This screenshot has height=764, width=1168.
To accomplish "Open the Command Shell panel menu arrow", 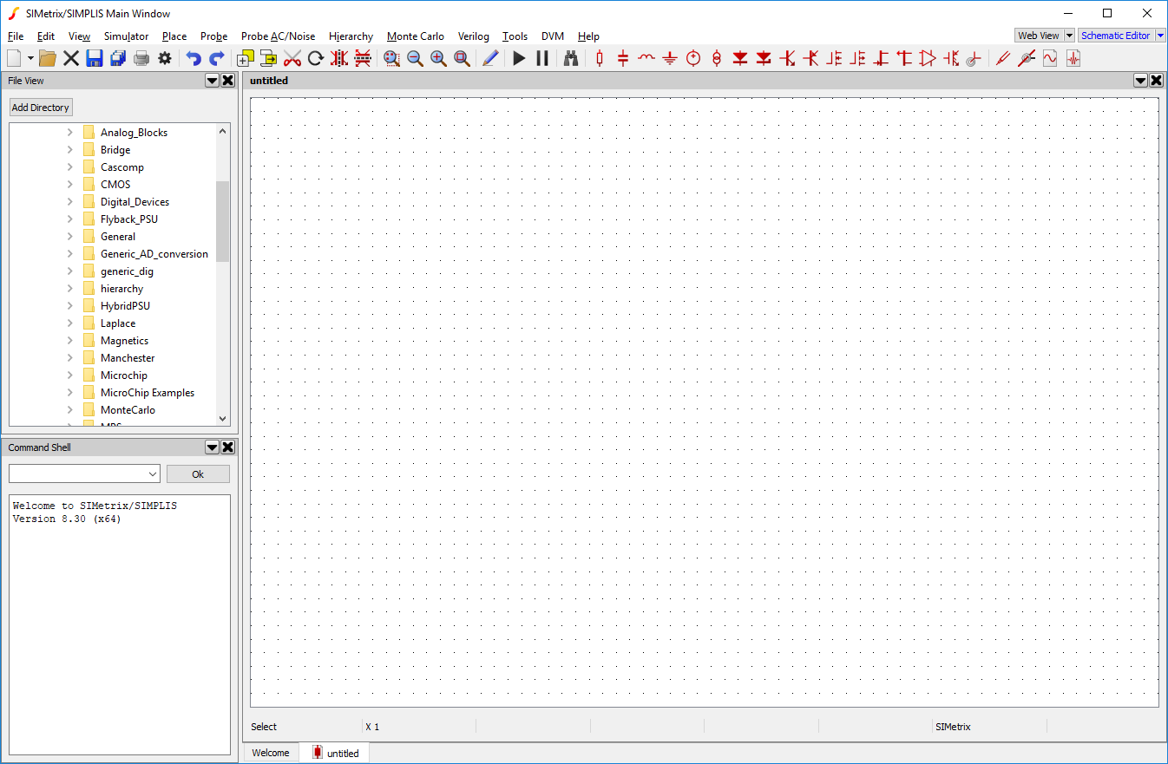I will click(212, 447).
